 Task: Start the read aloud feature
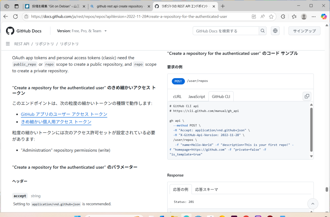262,16
